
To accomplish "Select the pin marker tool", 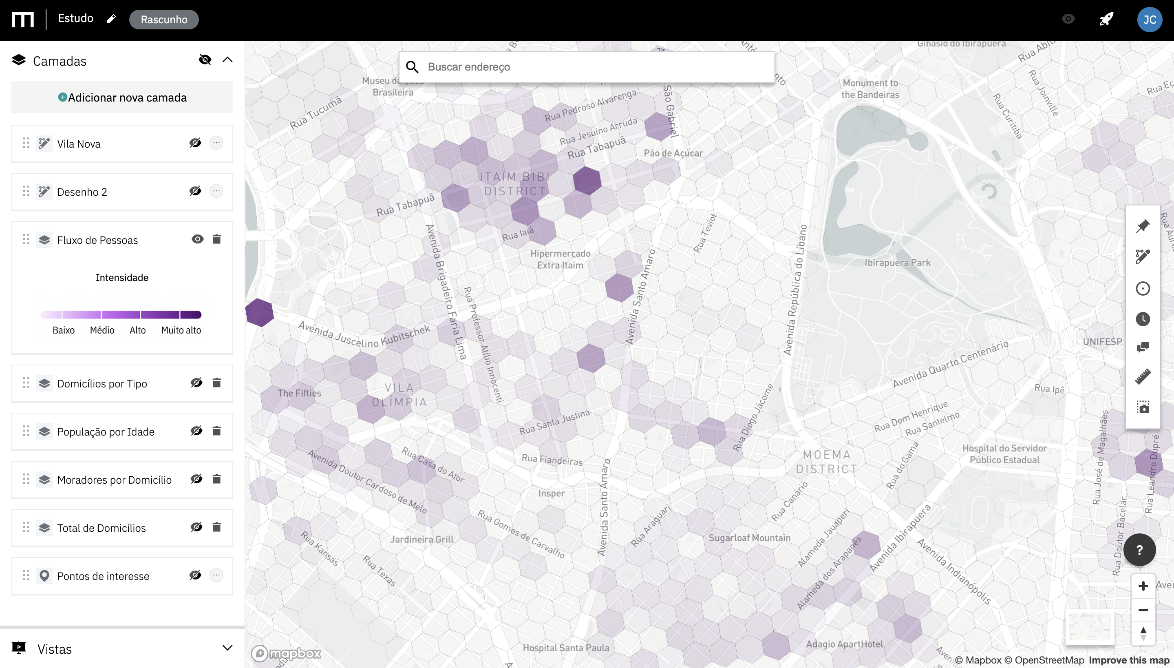I will [1142, 226].
